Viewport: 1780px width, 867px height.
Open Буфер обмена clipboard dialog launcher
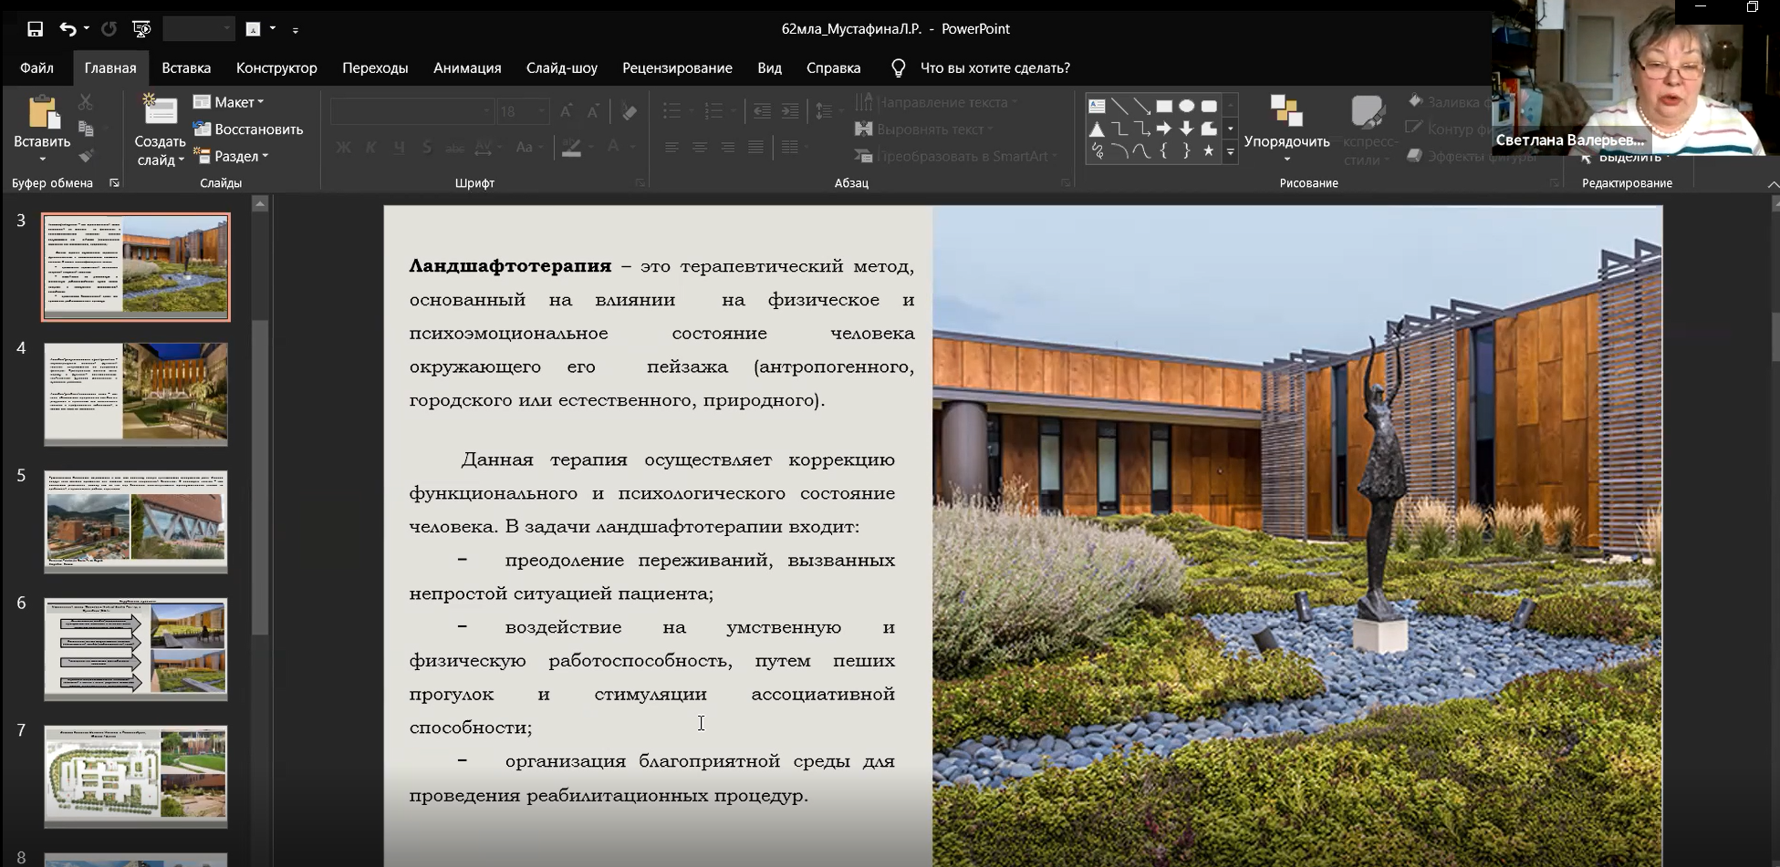[114, 183]
